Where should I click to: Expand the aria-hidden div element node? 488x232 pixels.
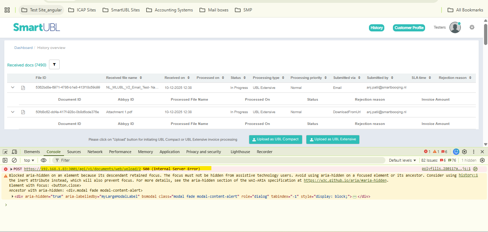coord(13,197)
